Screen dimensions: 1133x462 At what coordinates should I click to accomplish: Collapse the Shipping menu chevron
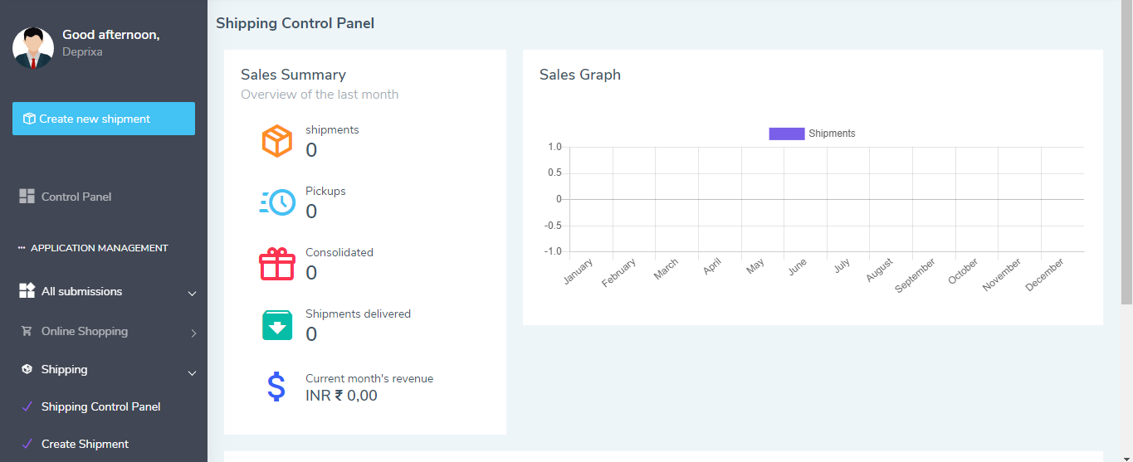point(192,373)
